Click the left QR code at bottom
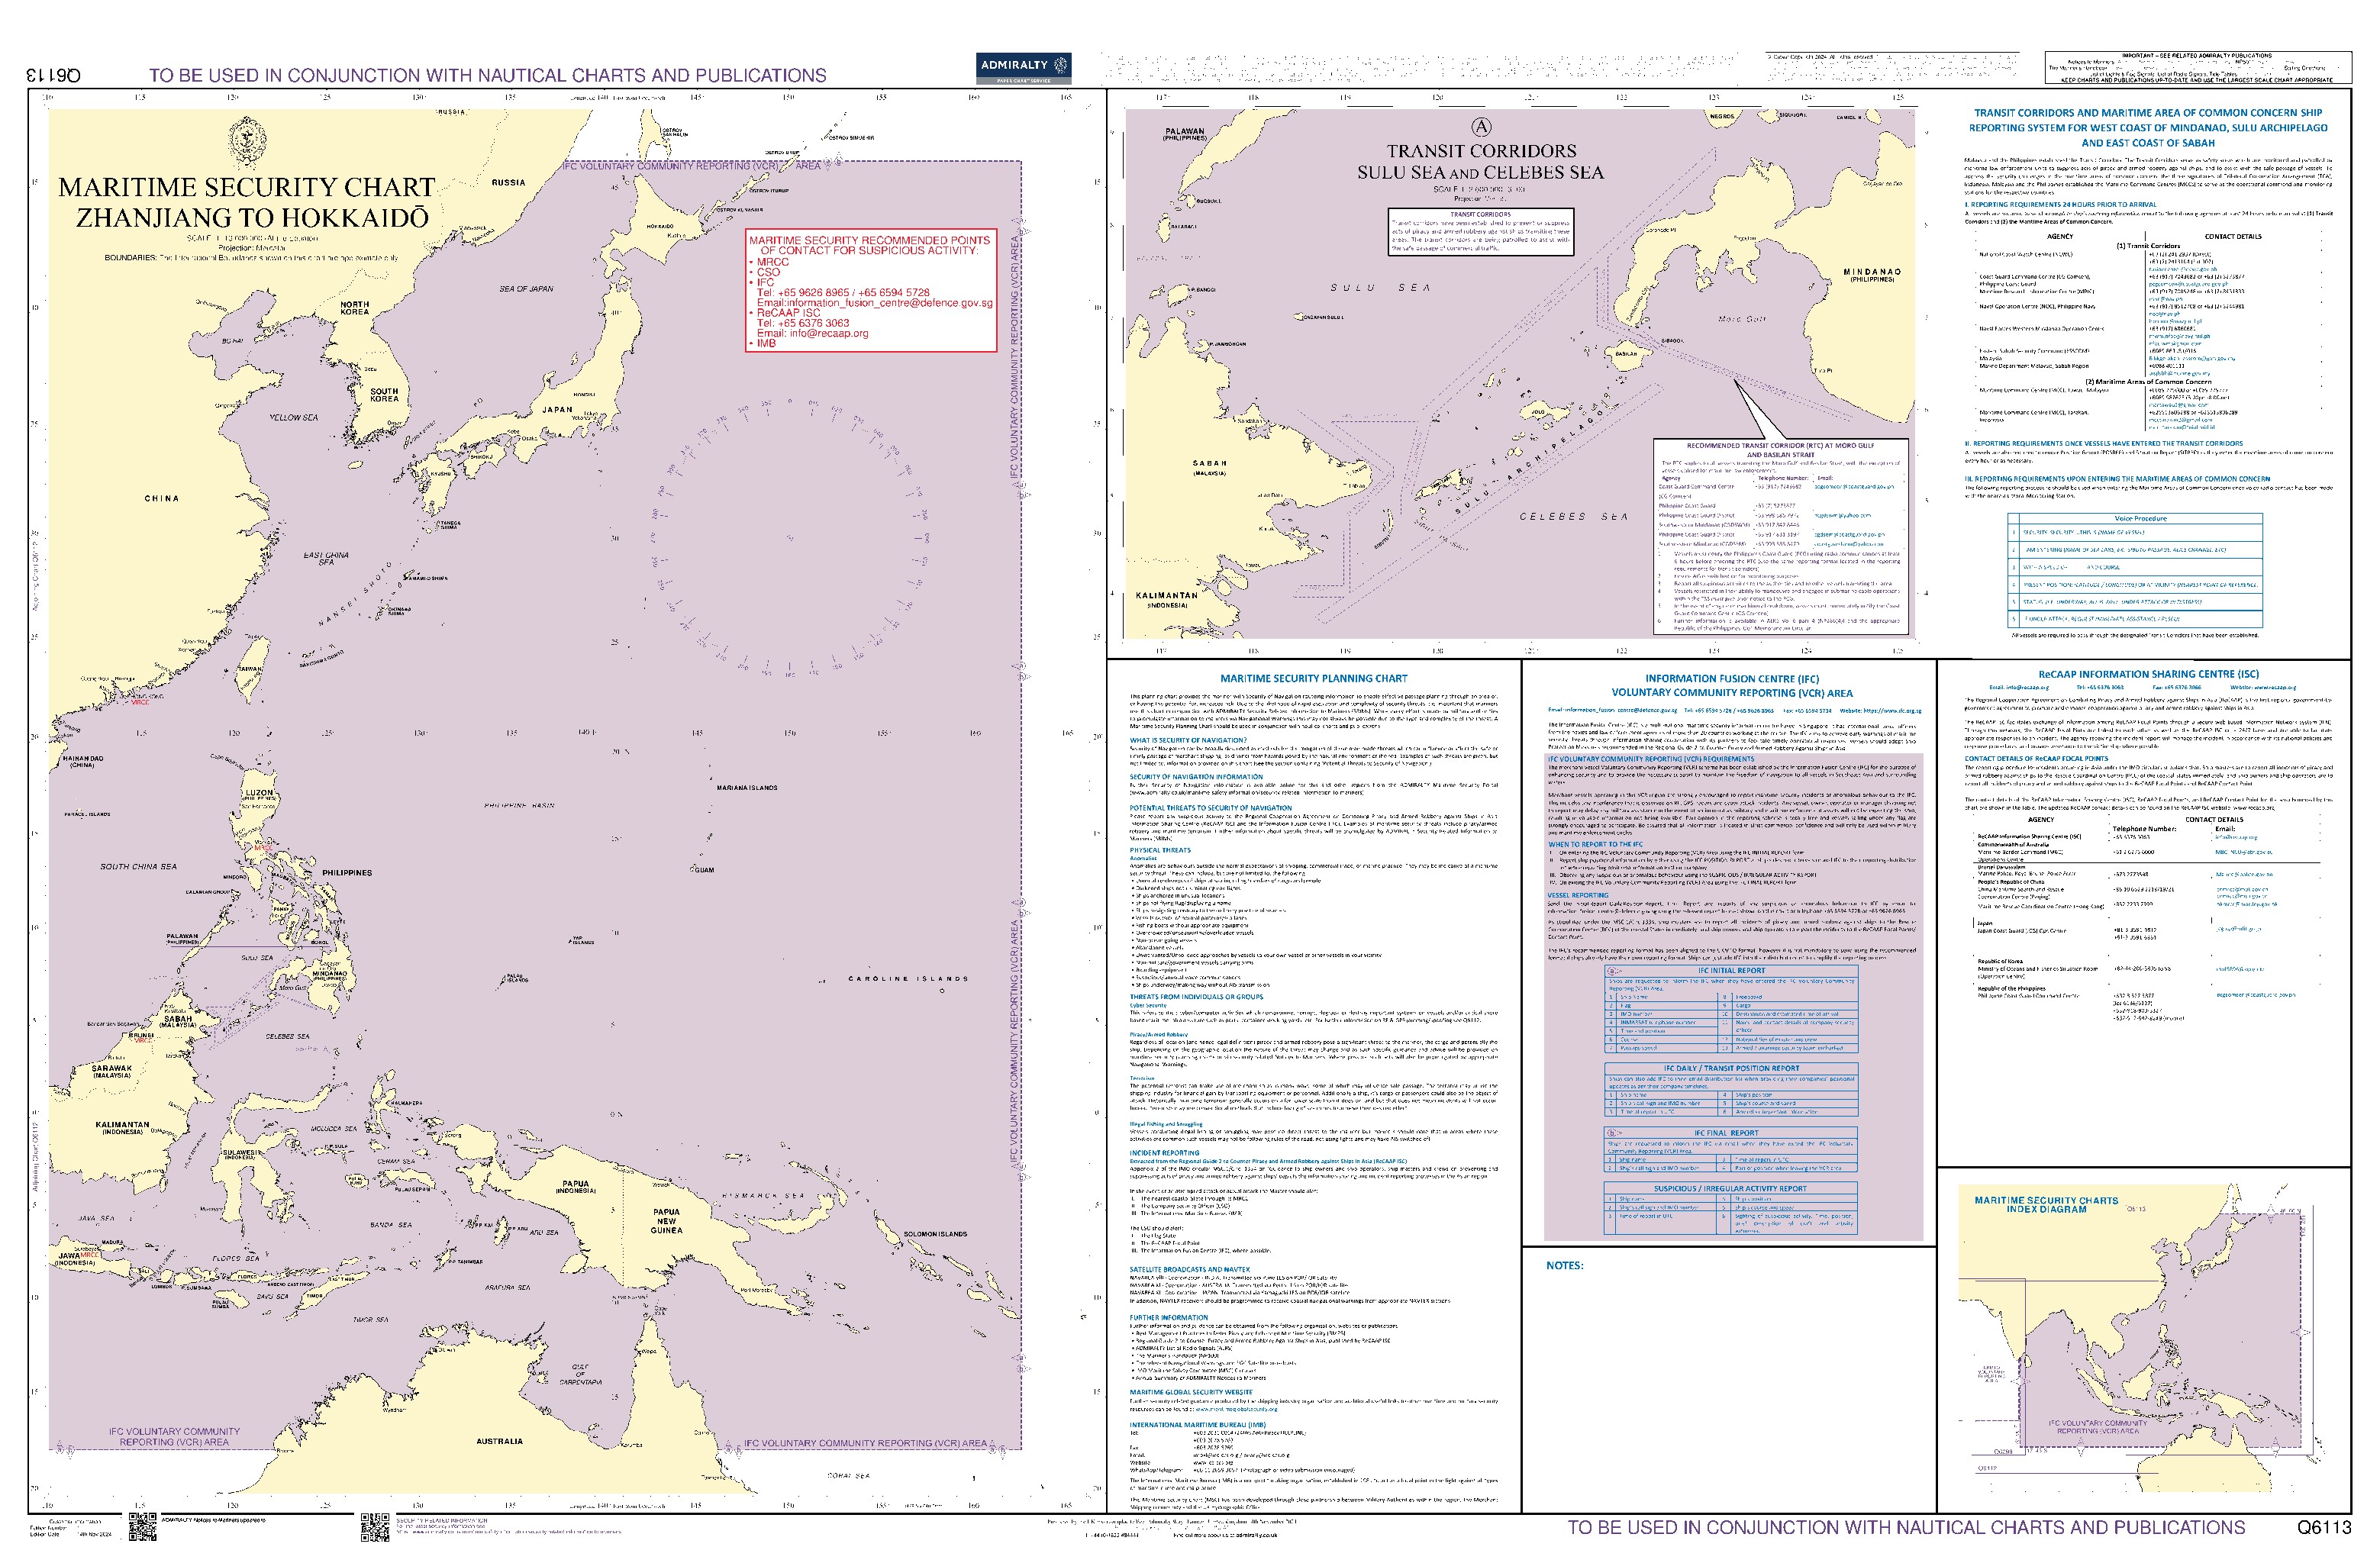 pos(143,1527)
